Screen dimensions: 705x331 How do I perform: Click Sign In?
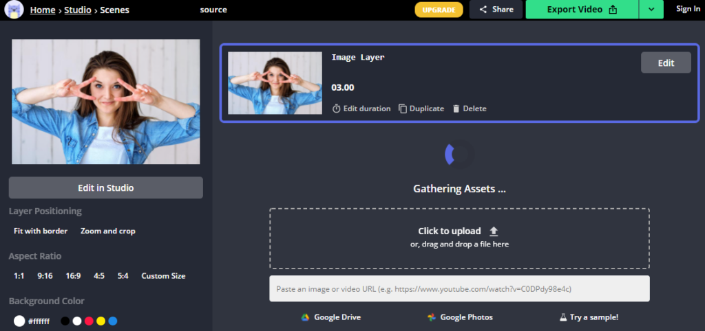coord(688,9)
